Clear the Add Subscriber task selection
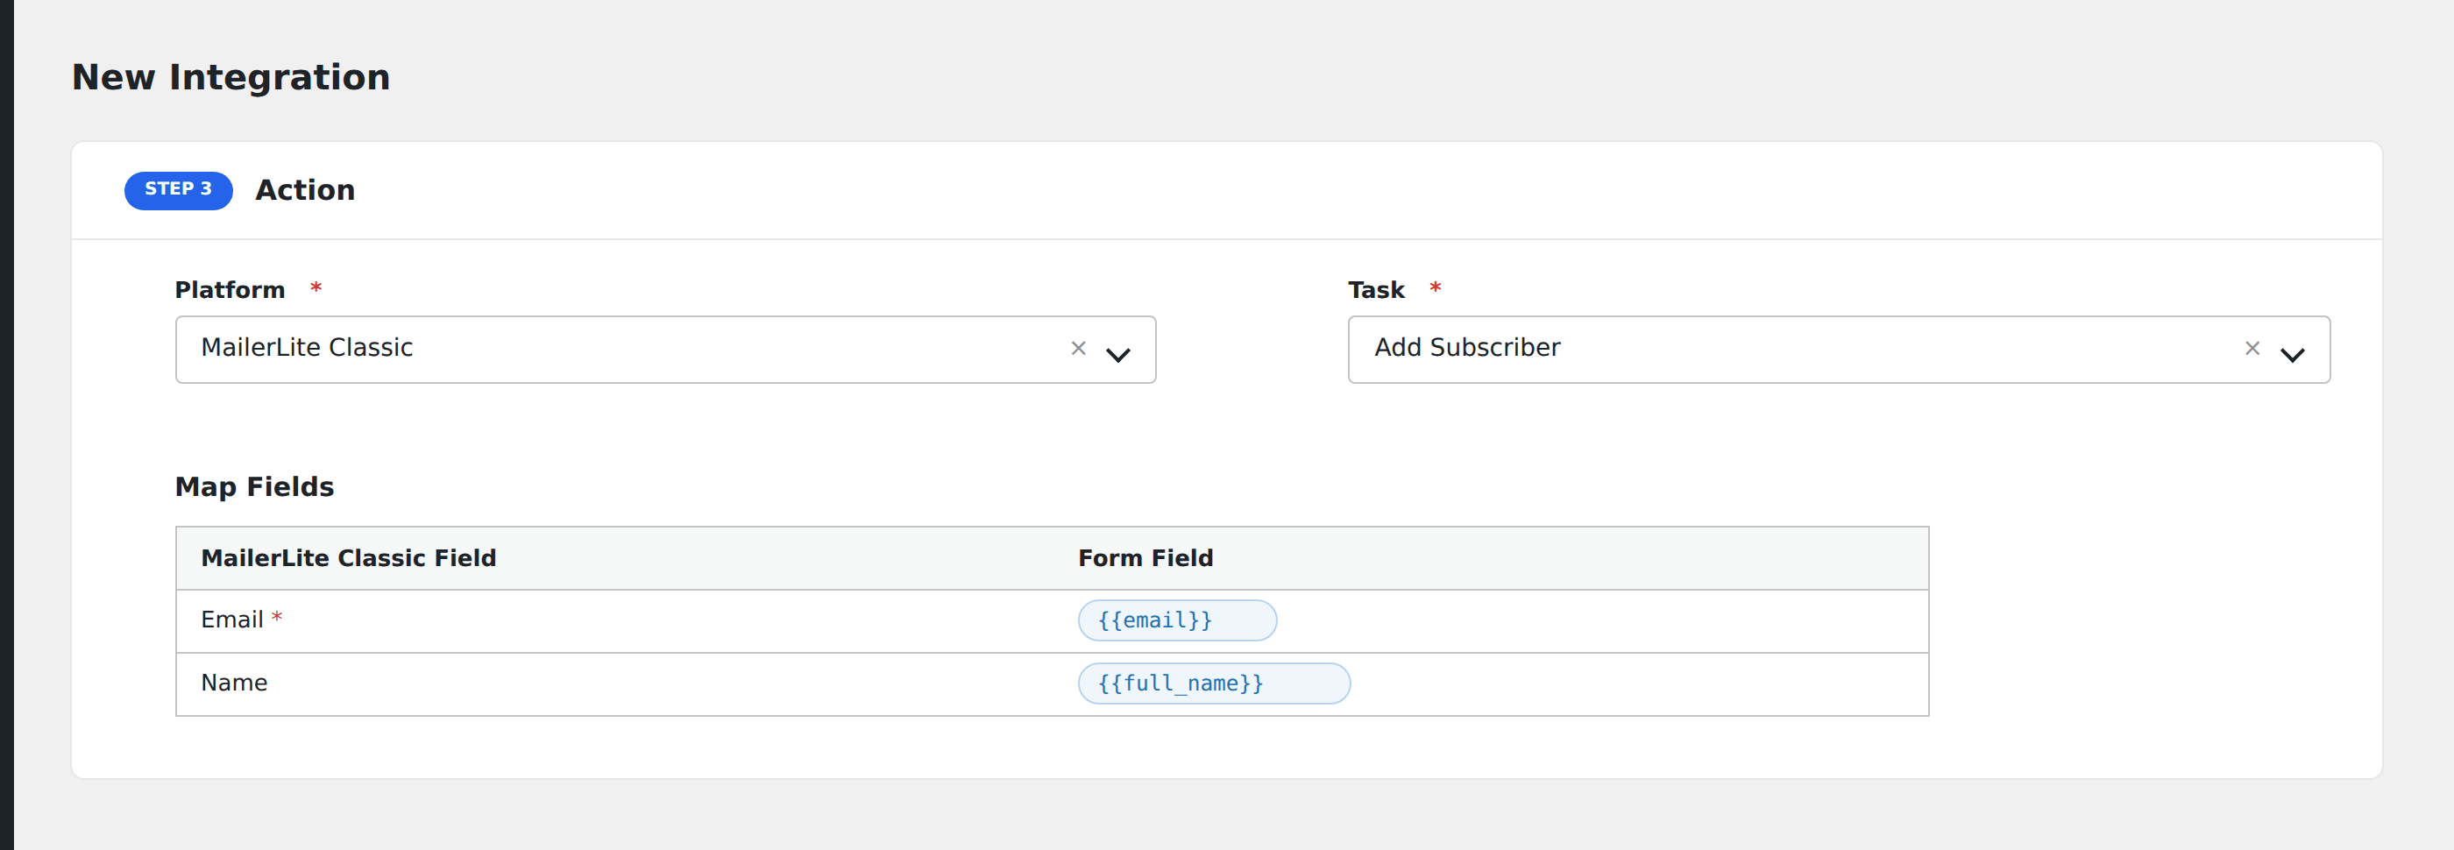This screenshot has width=2454, height=850. [2252, 349]
